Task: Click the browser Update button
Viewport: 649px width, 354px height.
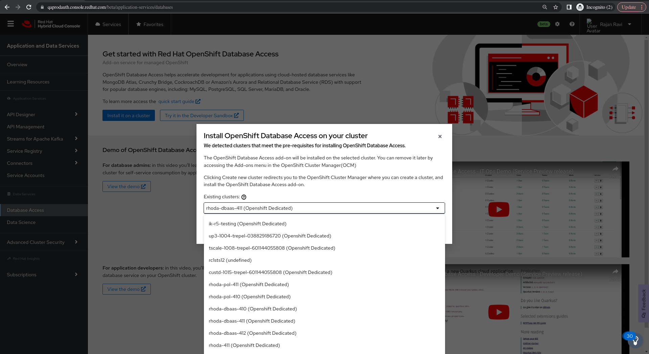Action: (631, 7)
